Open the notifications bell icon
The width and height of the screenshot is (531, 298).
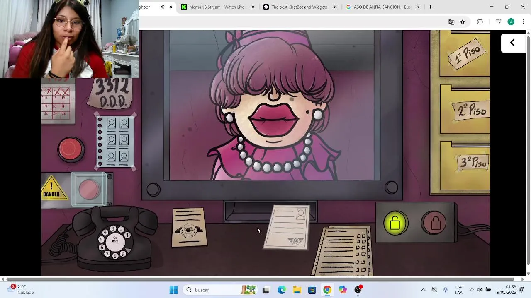coord(522,290)
